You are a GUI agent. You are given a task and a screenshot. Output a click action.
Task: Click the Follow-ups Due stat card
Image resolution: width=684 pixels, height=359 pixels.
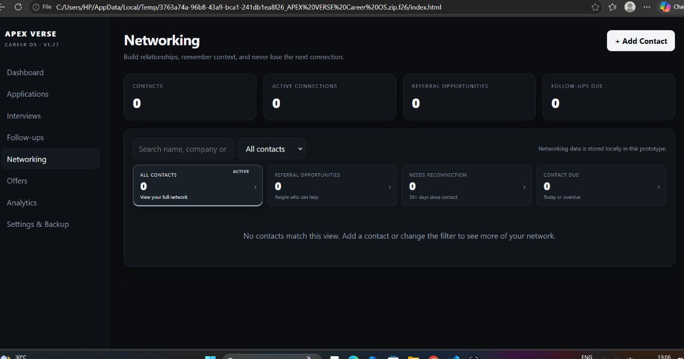[x=608, y=97]
